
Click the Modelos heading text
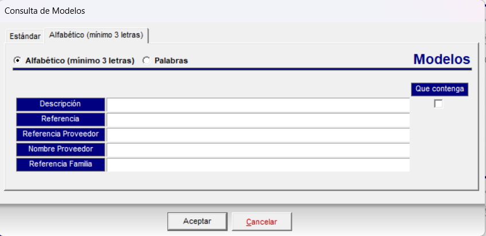pyautogui.click(x=442, y=59)
